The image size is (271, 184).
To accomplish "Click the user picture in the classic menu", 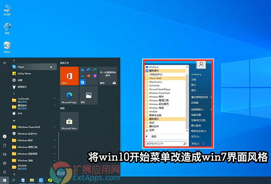I will tap(201, 64).
